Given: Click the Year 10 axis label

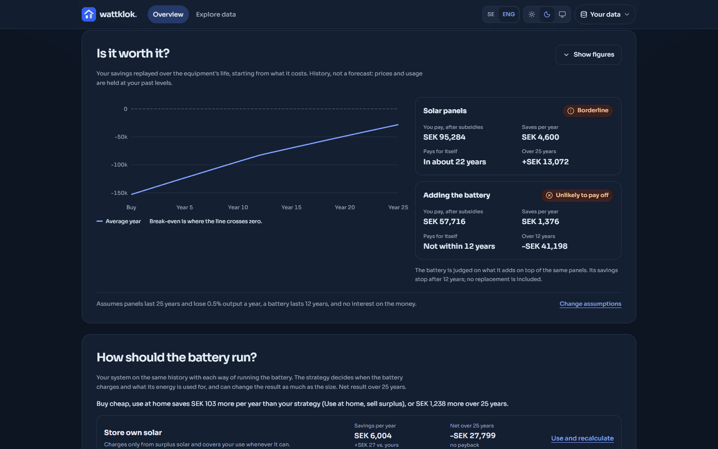Looking at the screenshot, I should pyautogui.click(x=238, y=207).
